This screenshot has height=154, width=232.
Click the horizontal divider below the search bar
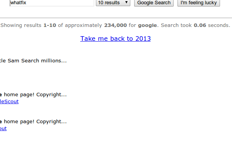(116, 18)
